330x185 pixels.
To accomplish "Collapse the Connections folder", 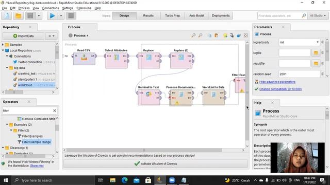I will pyautogui.click(x=7, y=56).
